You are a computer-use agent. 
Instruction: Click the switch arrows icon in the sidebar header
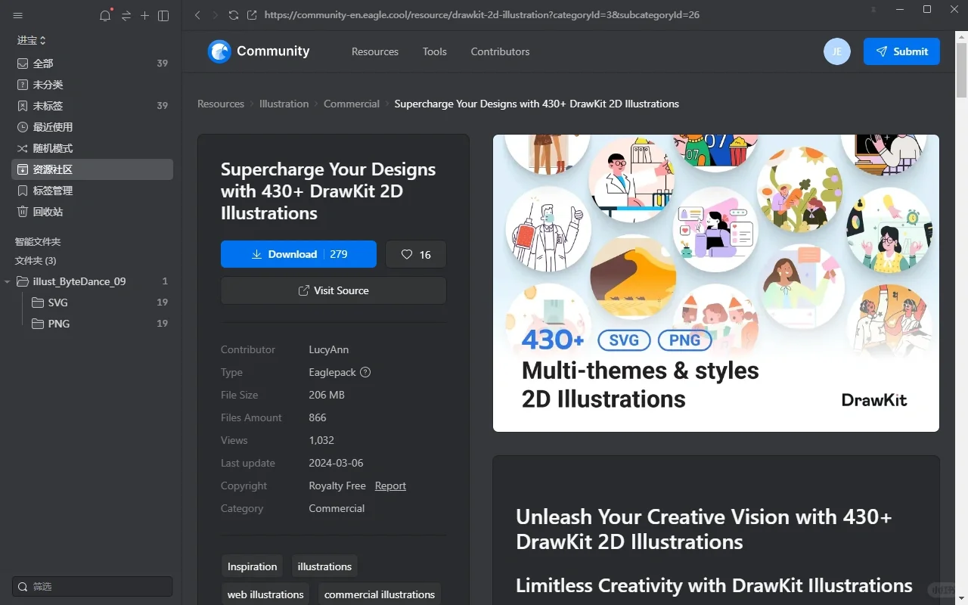[x=126, y=16]
